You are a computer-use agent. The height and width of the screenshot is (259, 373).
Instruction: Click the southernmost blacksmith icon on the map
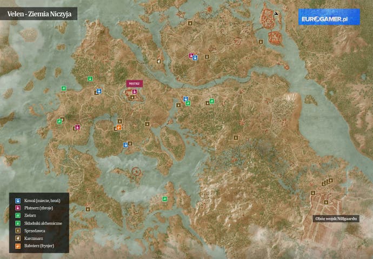tap(125, 145)
